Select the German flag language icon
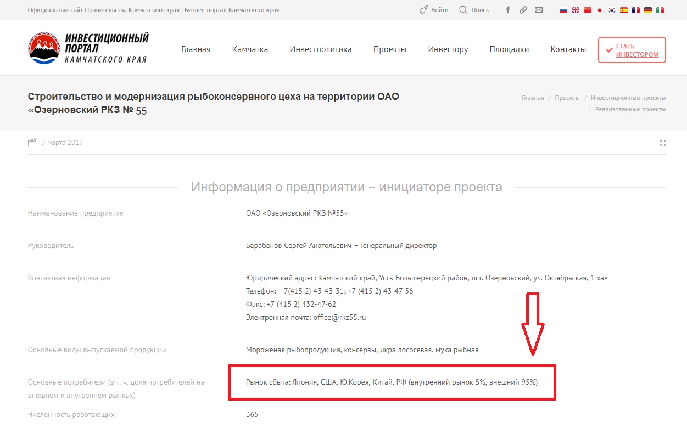The width and height of the screenshot is (687, 434). (648, 10)
